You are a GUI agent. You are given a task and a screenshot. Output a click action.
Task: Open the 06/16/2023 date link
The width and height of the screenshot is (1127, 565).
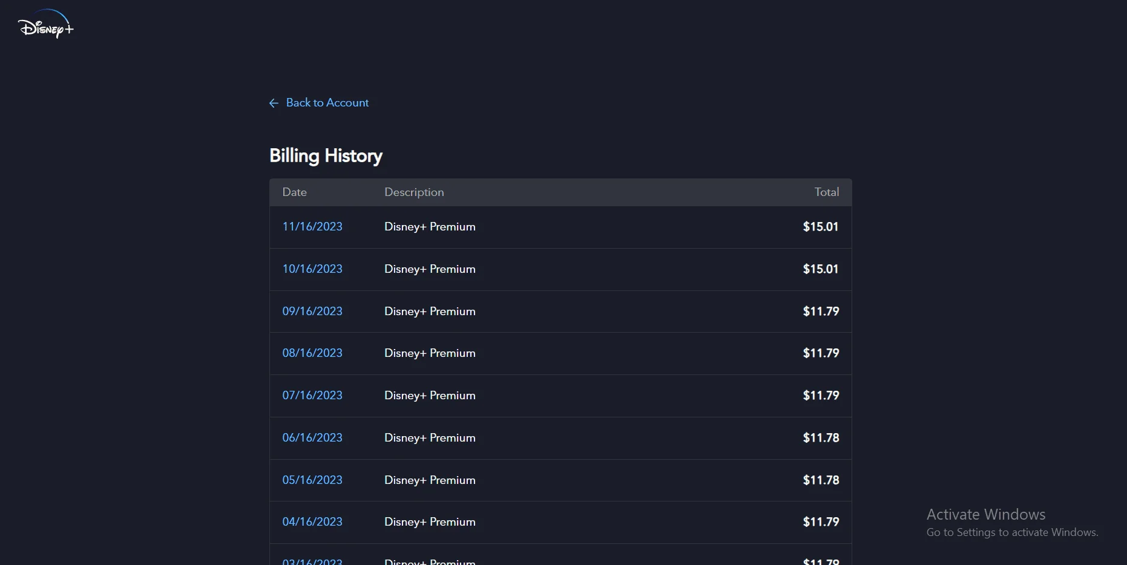point(312,438)
